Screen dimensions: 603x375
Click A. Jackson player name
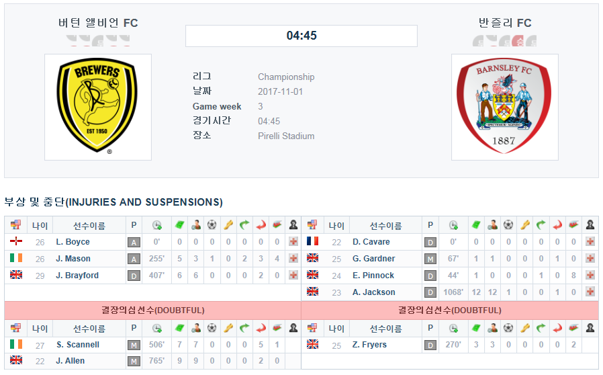[x=374, y=292]
